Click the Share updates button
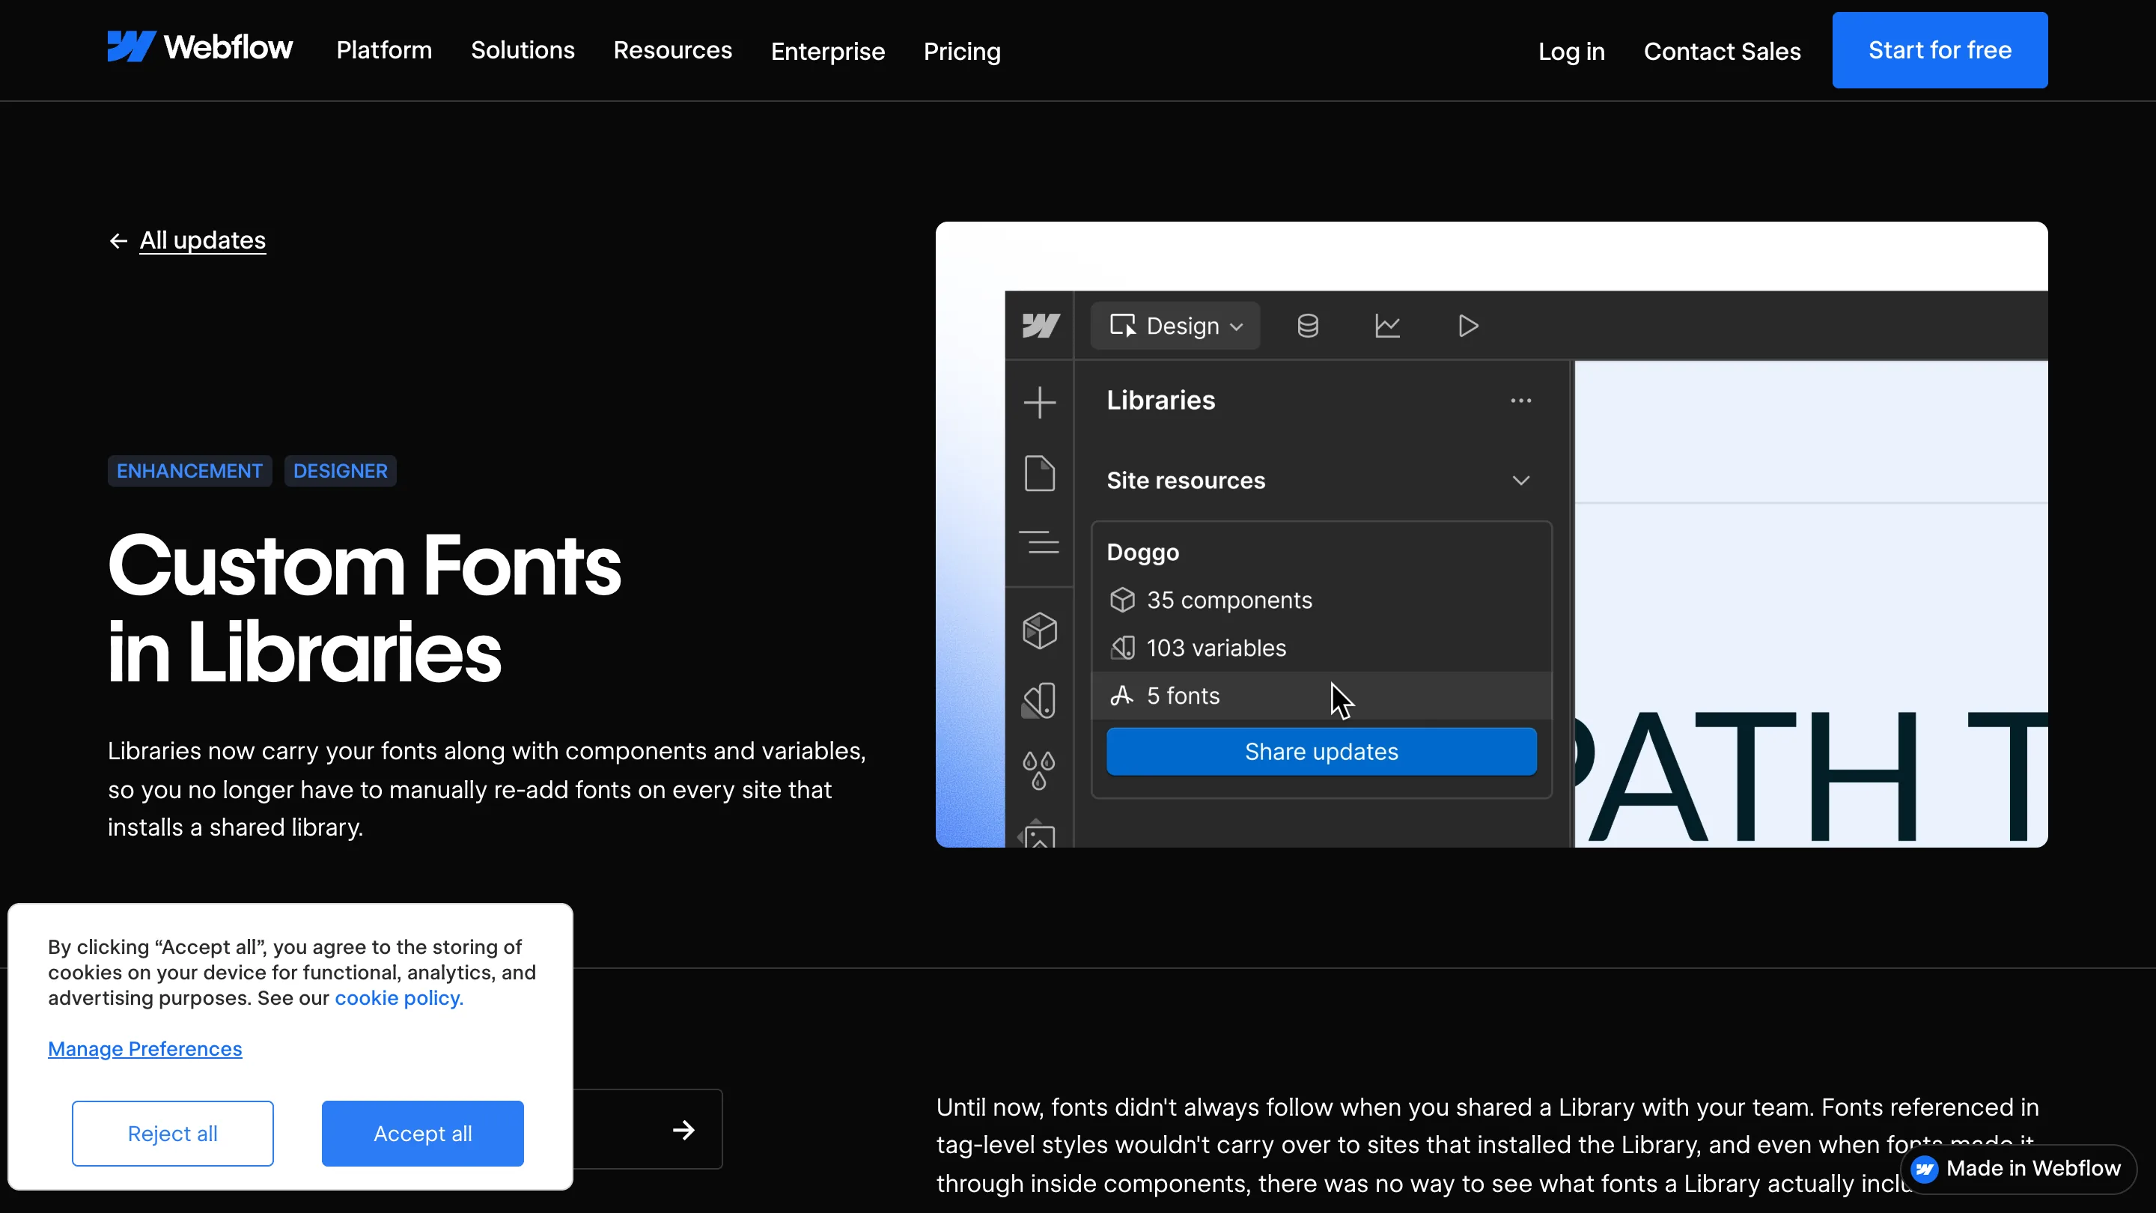This screenshot has height=1213, width=2156. (1321, 752)
